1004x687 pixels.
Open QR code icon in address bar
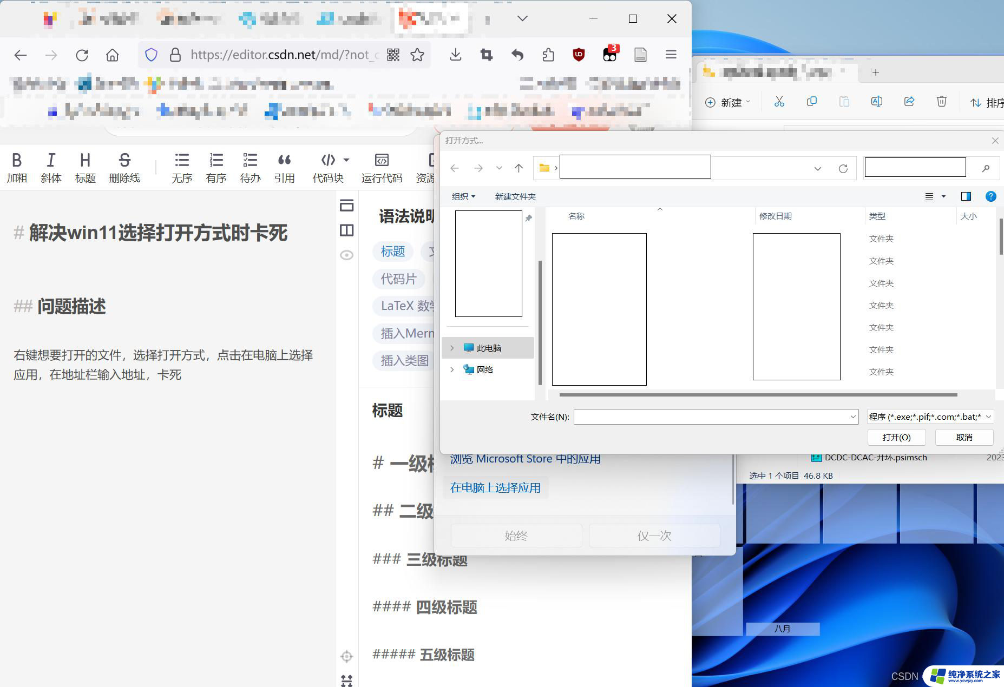(393, 55)
